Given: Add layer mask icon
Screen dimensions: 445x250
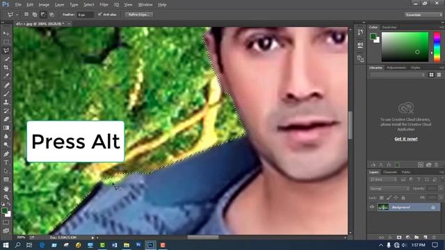Looking at the screenshot, I should coord(399,237).
